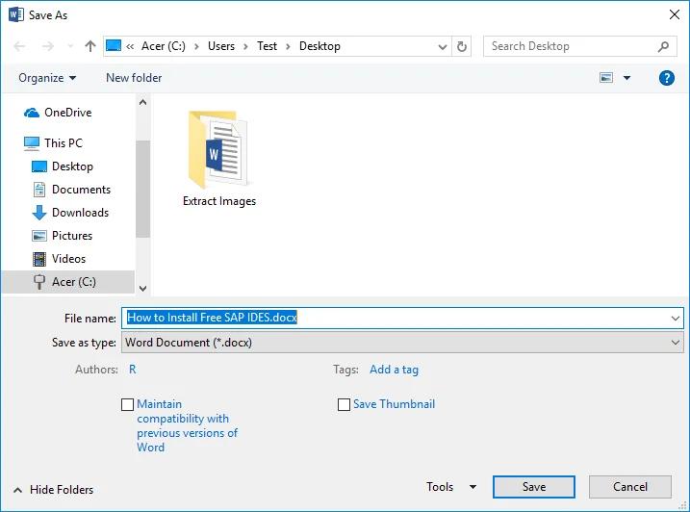The image size is (690, 512).
Task: Edit the author name R
Action: point(133,370)
